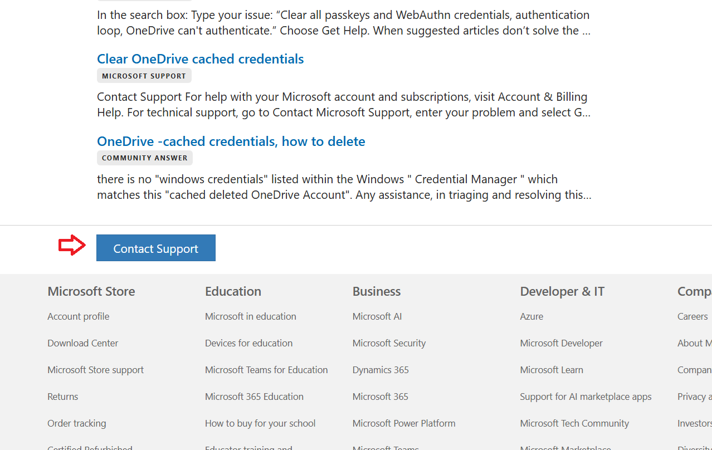The image size is (712, 450).
Task: Click the 'Contact Support For help' snippet text
Action: pyautogui.click(x=344, y=105)
